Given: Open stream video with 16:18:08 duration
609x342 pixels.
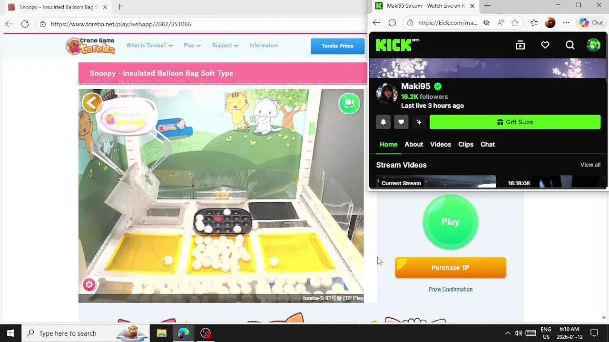Looking at the screenshot, I should (x=552, y=182).
